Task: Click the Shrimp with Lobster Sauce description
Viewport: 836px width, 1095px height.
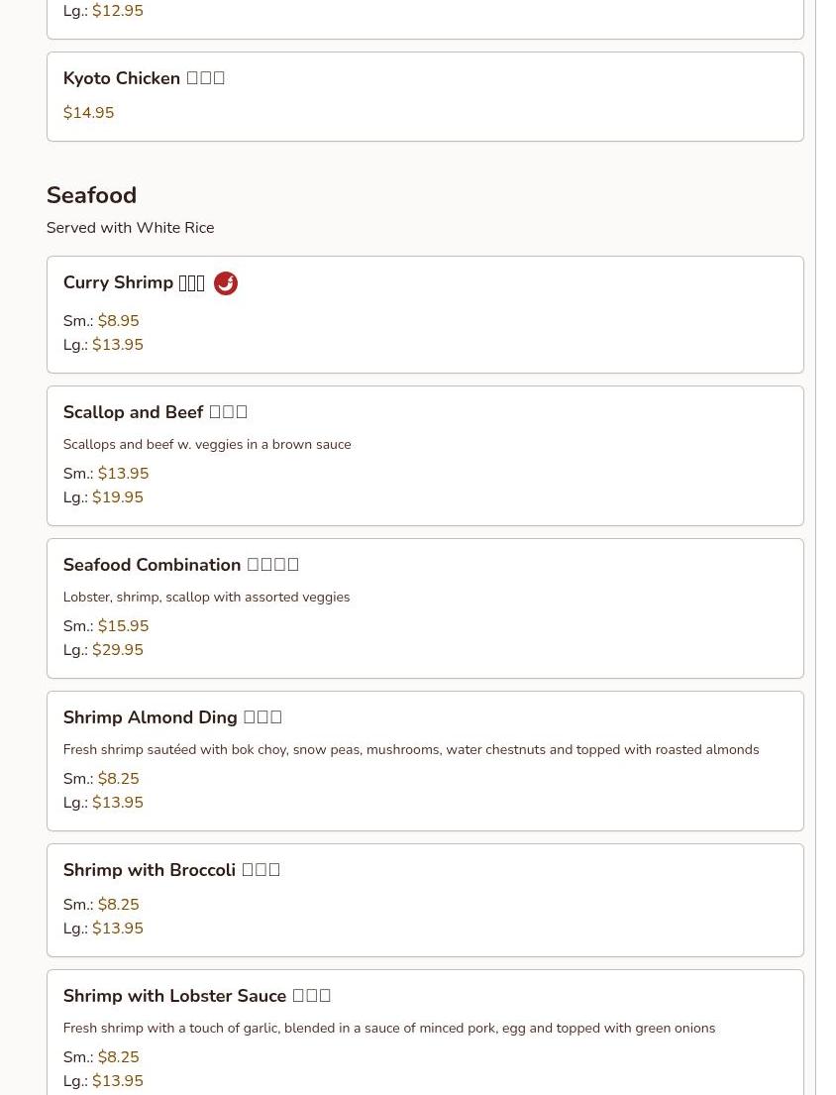Action: 388,1029
